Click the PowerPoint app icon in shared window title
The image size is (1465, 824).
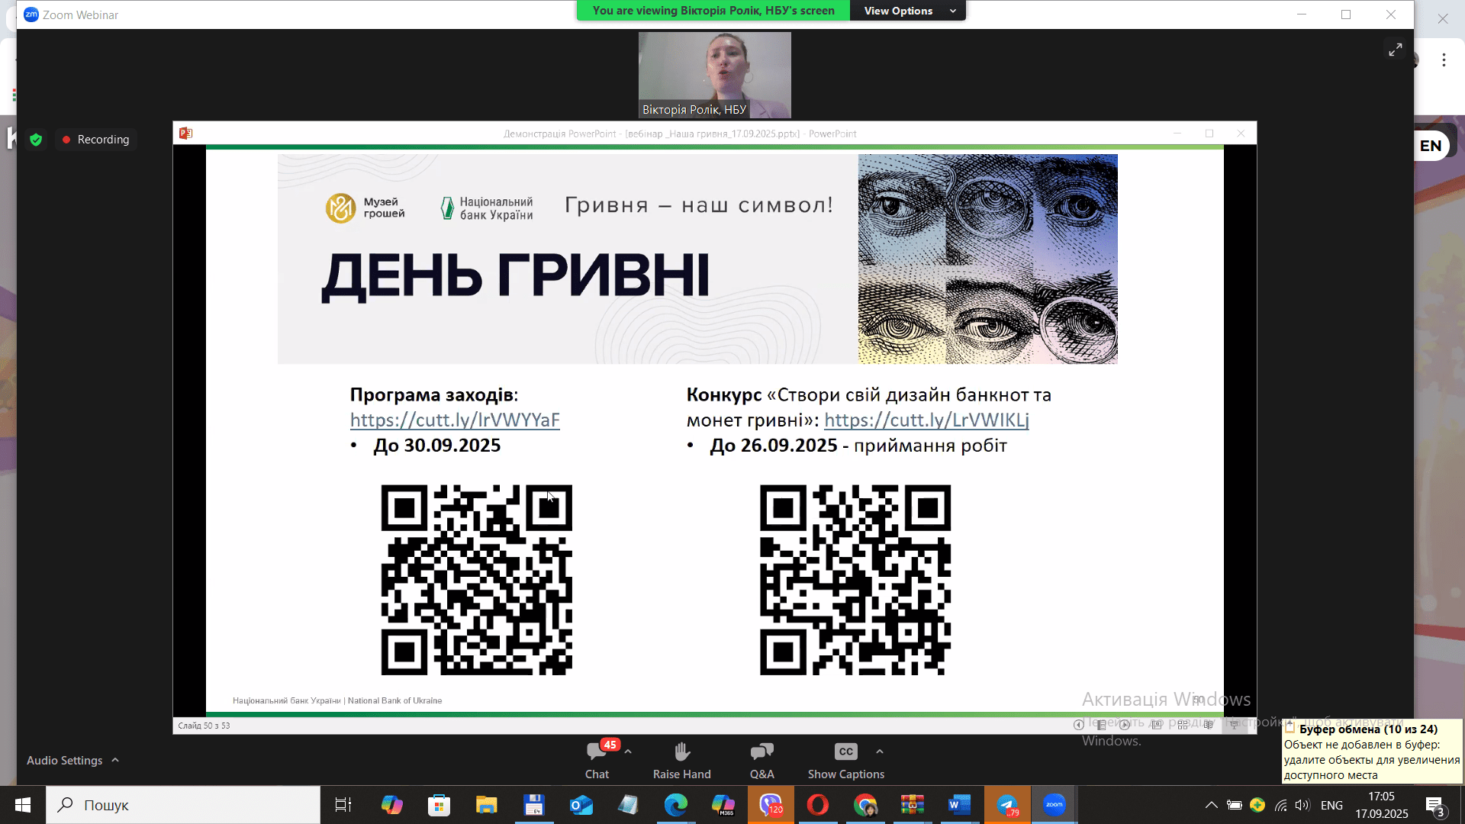point(185,134)
